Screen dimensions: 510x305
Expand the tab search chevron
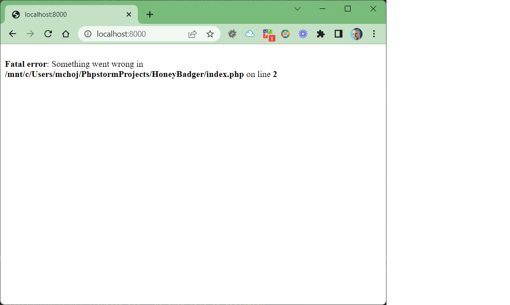click(297, 8)
